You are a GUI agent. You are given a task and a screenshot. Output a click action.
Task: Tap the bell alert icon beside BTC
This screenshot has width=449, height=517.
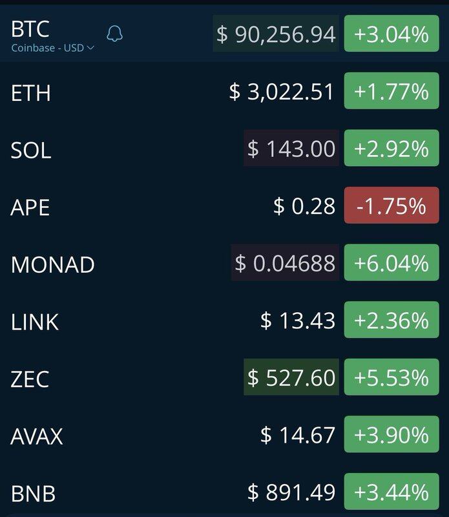coord(114,34)
